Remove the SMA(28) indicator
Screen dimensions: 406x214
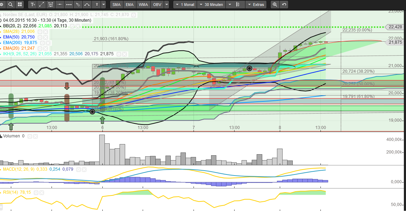tap(46, 31)
